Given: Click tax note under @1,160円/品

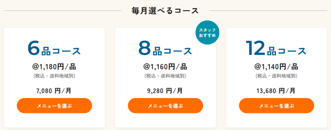Looking at the screenshot, I should pos(165,76).
